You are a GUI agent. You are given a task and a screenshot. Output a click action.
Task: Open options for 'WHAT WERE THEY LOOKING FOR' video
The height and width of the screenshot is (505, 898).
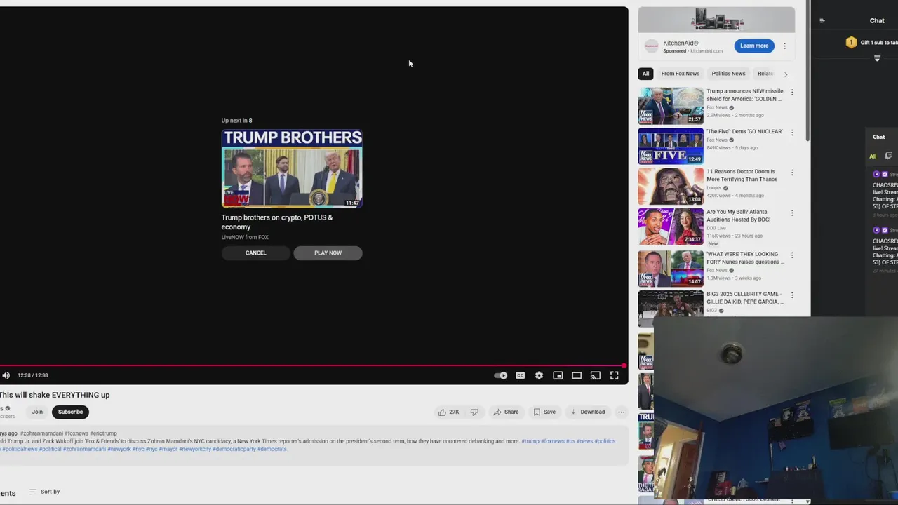click(x=792, y=255)
